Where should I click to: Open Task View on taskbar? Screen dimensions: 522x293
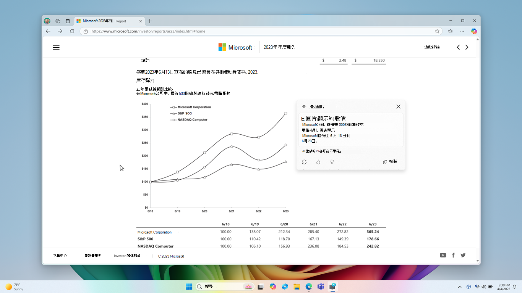tap(261, 287)
